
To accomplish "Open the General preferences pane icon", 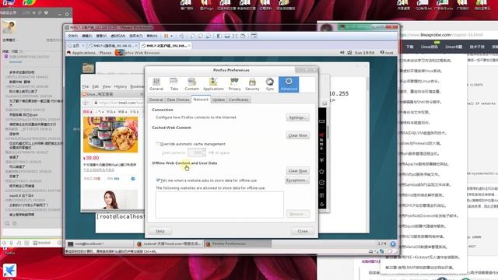I will point(156,85).
